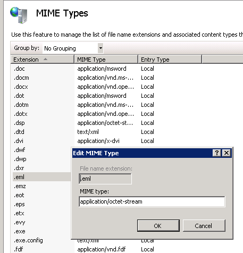Close the Edit MIME Type dialog

pos(227,153)
